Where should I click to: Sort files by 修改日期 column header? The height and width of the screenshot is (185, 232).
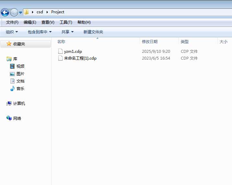tap(150, 41)
